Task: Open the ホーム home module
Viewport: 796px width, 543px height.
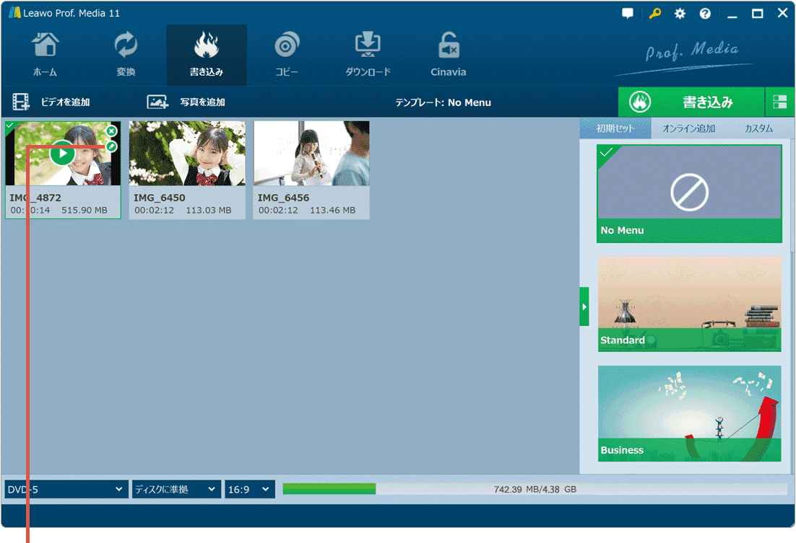Action: click(45, 55)
